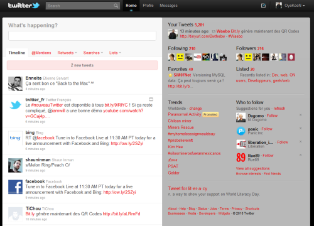This screenshot has width=314, height=226.
Task: Open shauninman's avatar
Action: click(15, 165)
